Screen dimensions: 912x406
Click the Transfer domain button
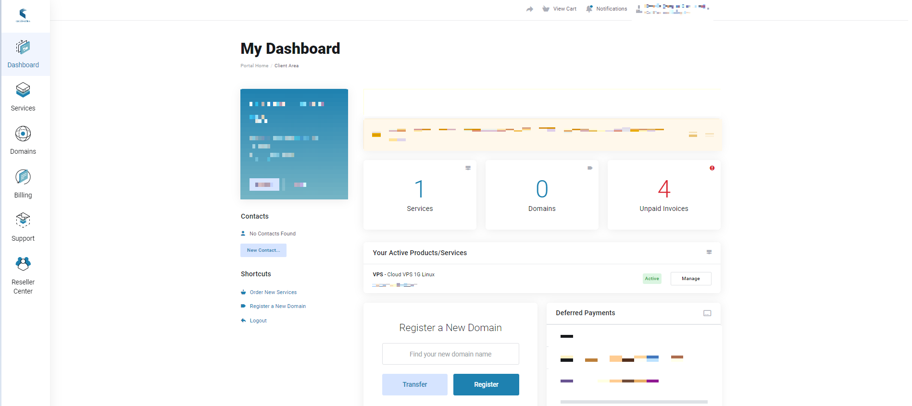(x=415, y=385)
